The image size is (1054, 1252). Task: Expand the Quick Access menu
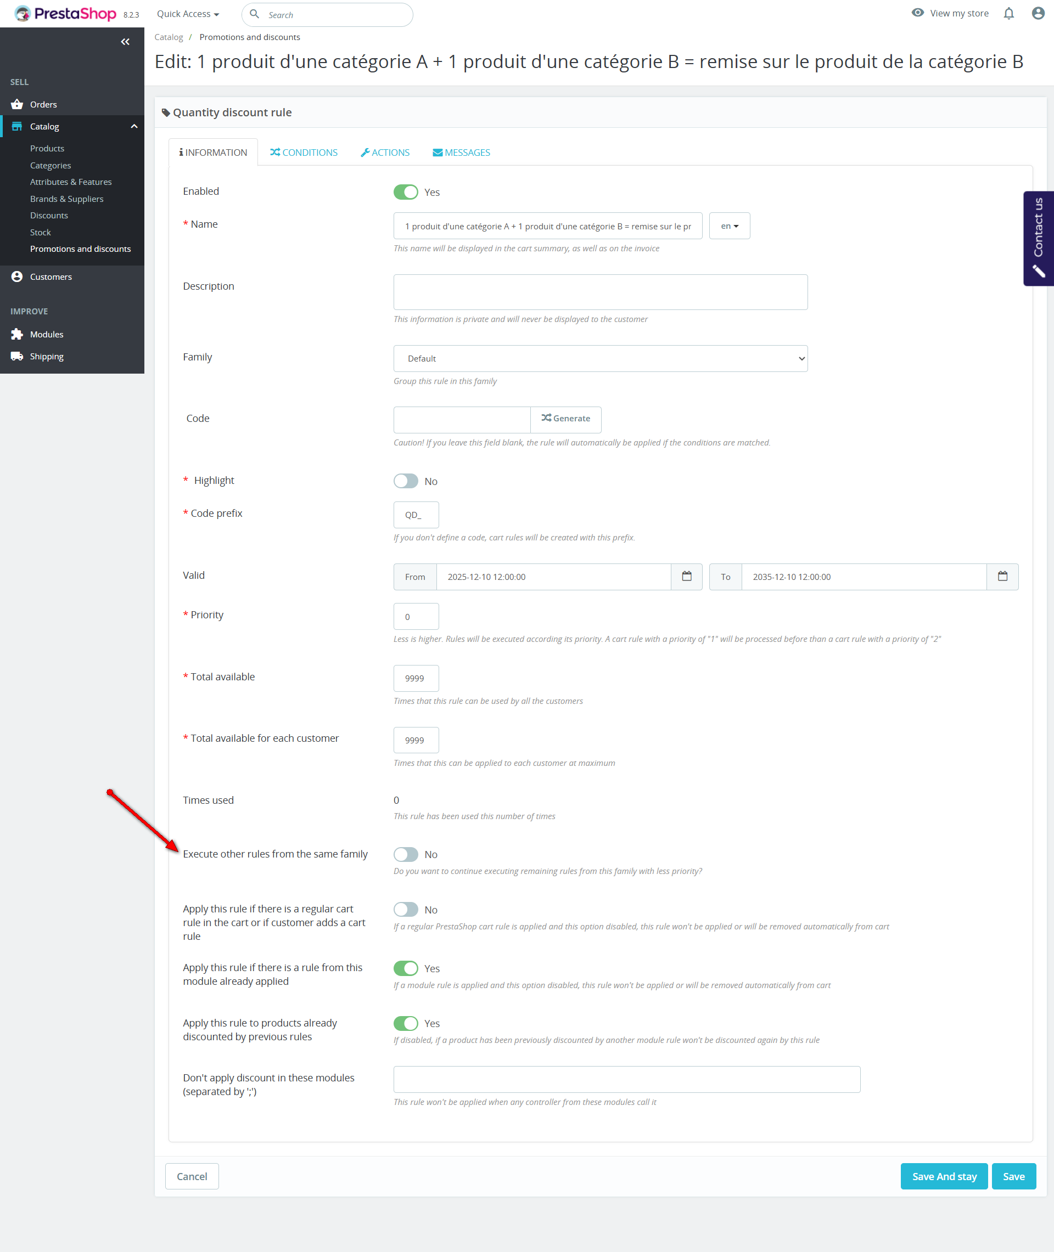(188, 14)
